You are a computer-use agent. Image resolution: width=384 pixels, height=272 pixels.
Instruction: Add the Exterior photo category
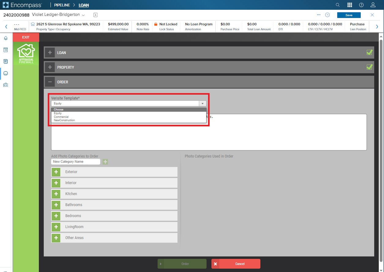tap(56, 172)
